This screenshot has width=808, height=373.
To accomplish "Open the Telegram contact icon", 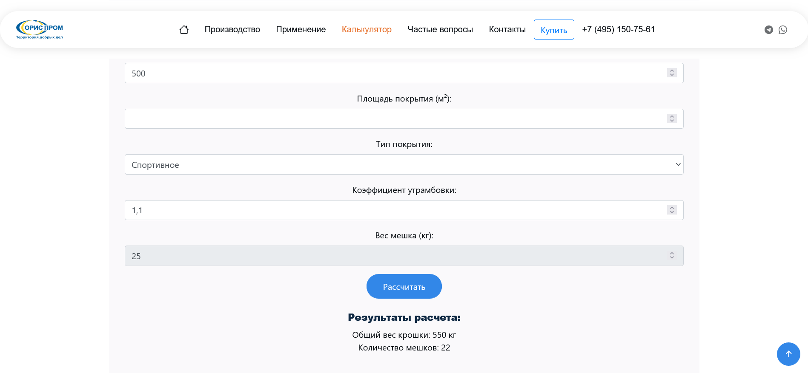I will [768, 30].
